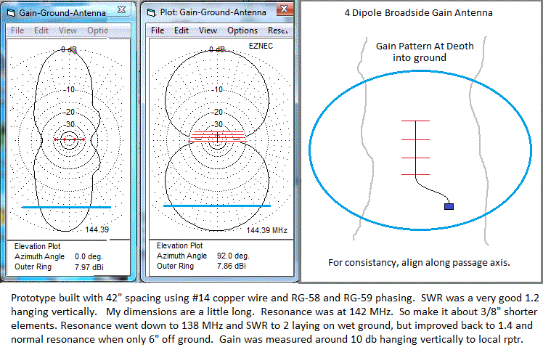This screenshot has width=543, height=350.
Task: Open View menu in left plot window
Action: (x=68, y=30)
